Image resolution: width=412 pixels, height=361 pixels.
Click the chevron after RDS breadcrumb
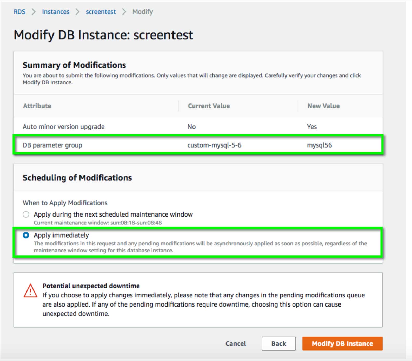[34, 12]
